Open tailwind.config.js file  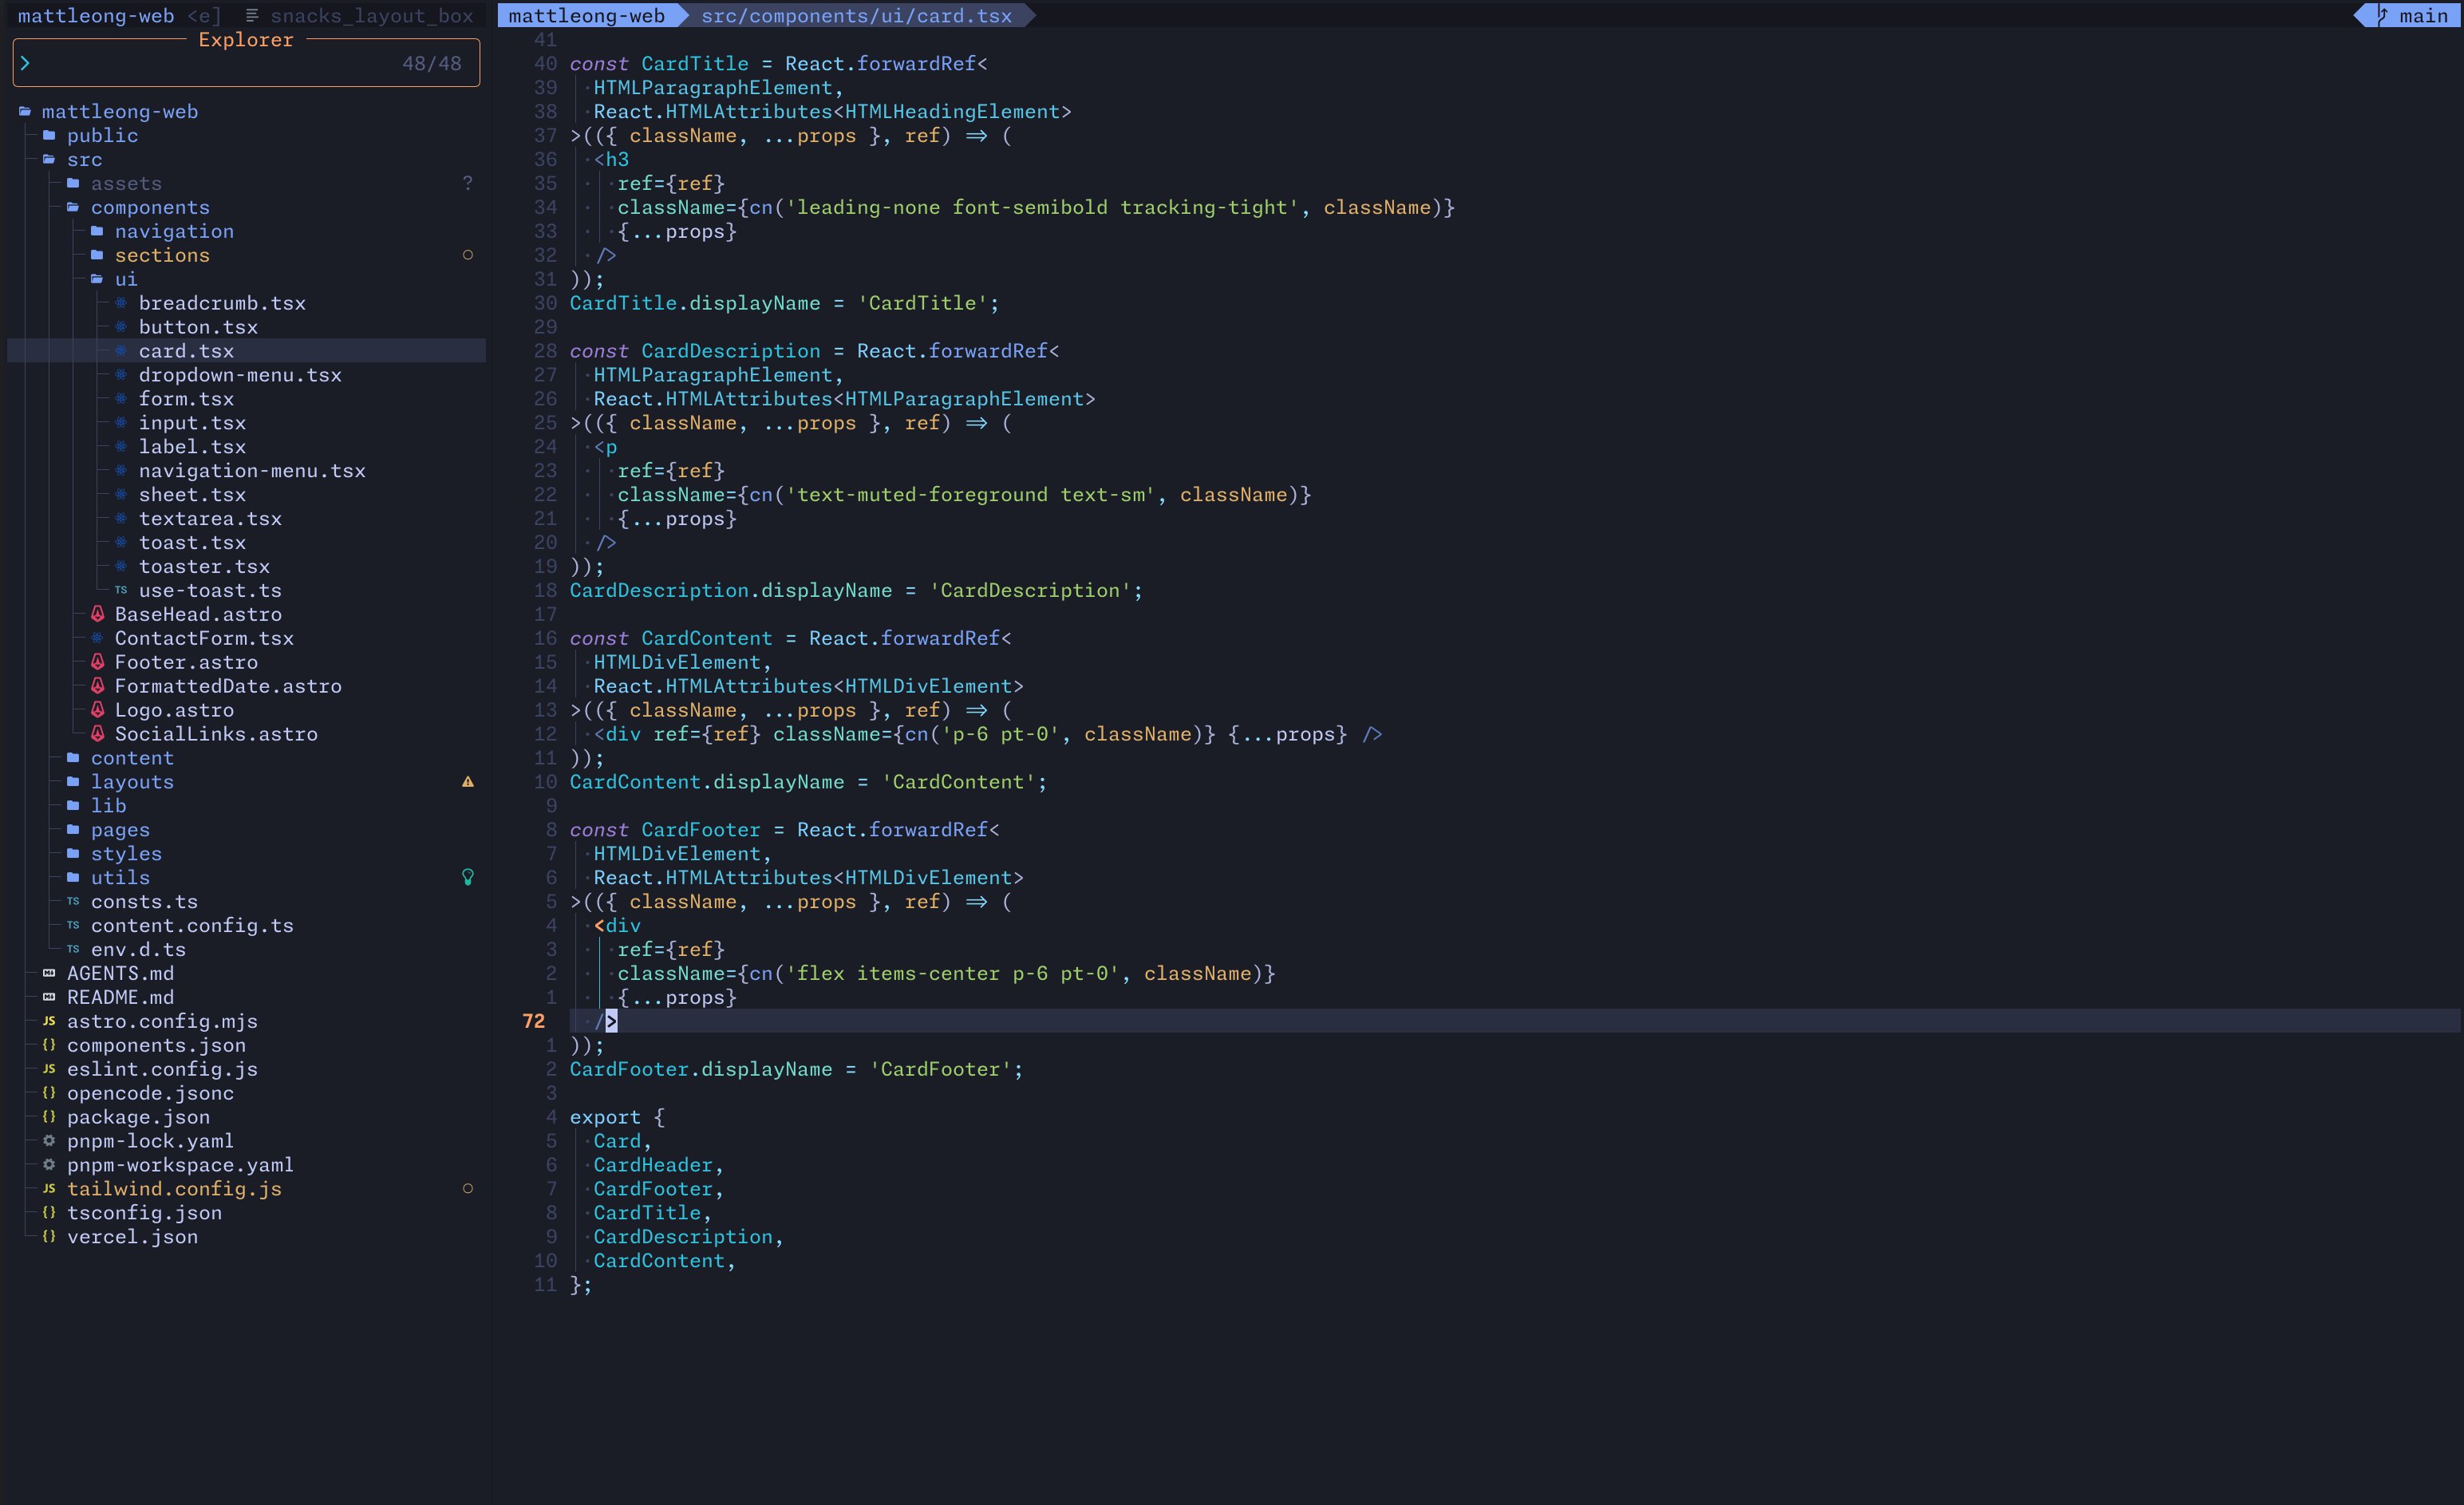pos(174,1188)
